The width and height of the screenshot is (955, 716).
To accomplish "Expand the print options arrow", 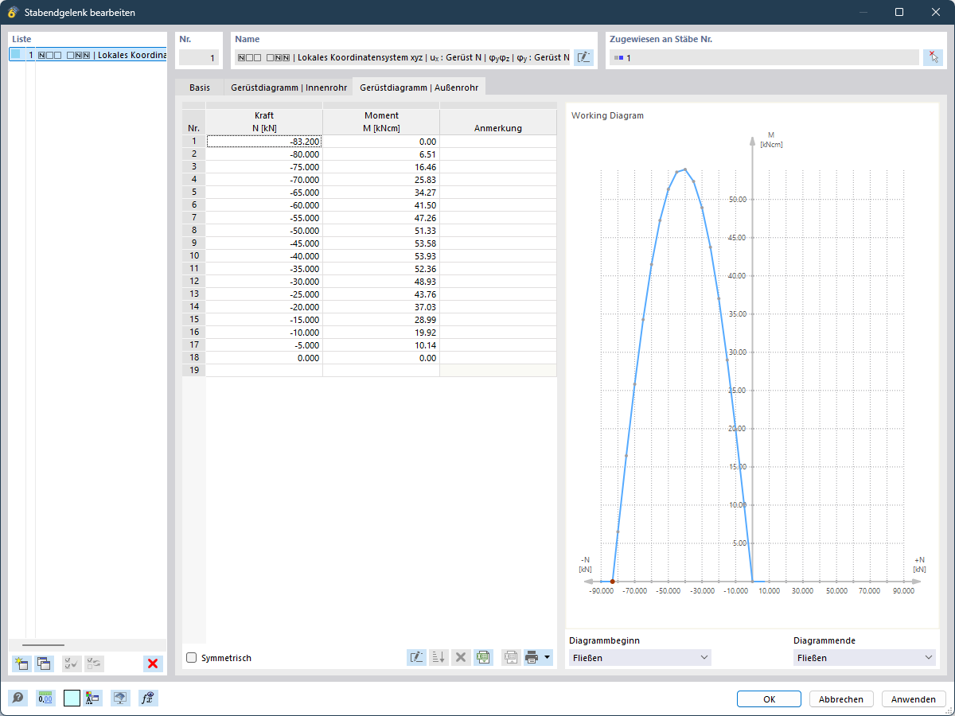I will click(x=546, y=657).
